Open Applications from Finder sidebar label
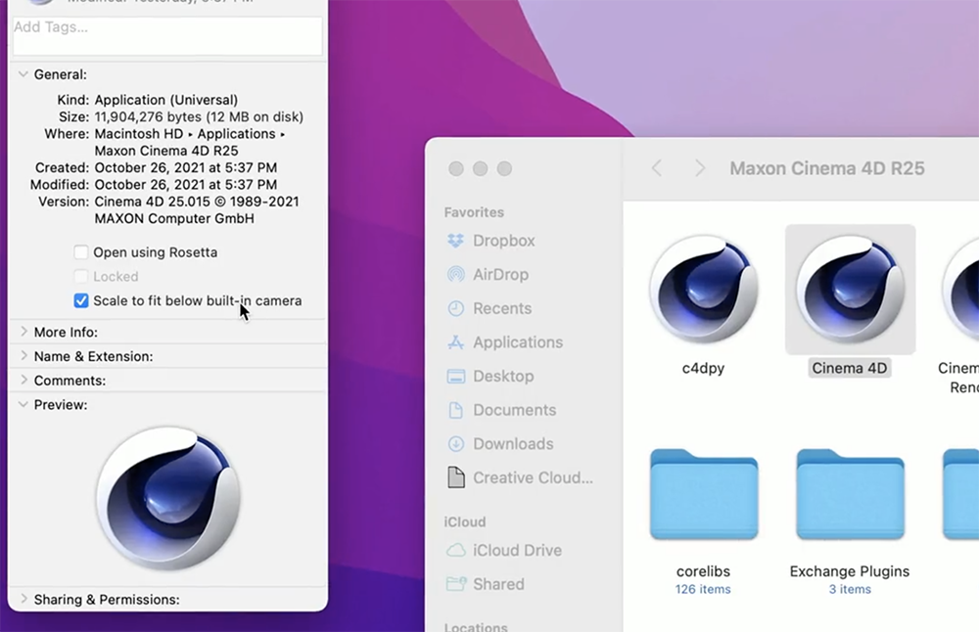 tap(518, 341)
